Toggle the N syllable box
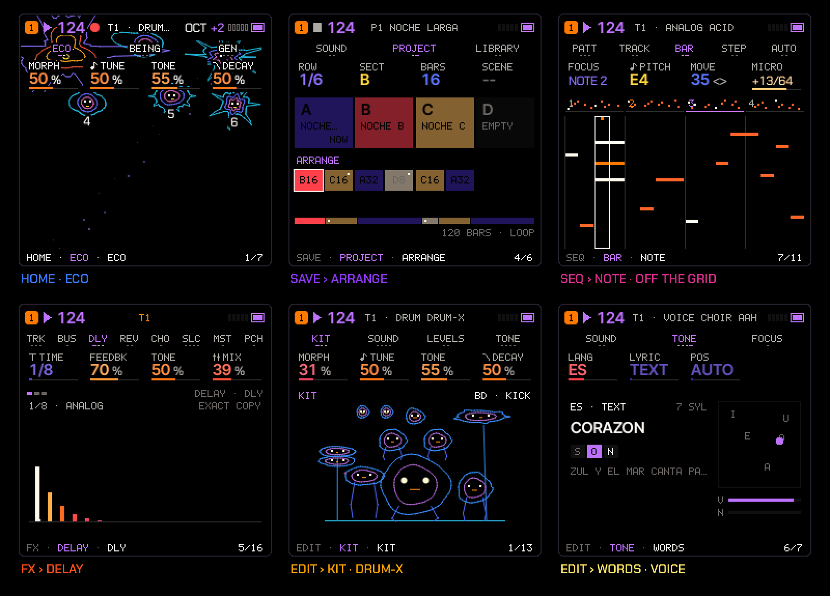Viewport: 830px width, 596px height. (x=611, y=451)
